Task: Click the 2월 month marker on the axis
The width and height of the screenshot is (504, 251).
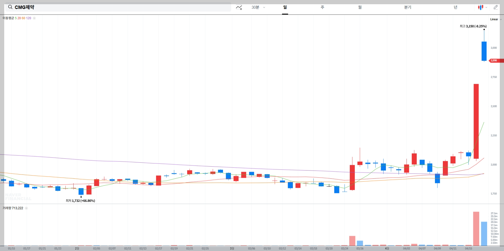Action: pos(77,248)
